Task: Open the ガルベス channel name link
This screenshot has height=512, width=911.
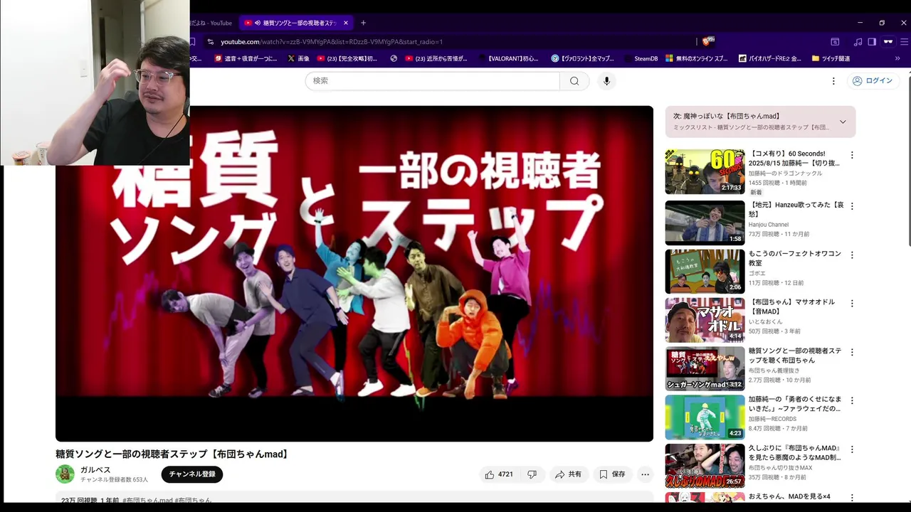Action: tap(95, 470)
